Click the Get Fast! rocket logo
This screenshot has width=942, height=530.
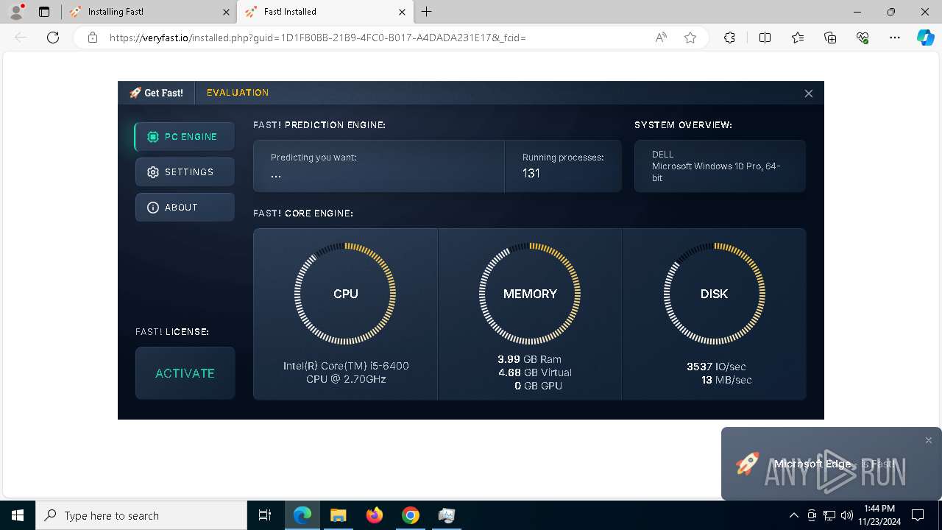point(156,93)
